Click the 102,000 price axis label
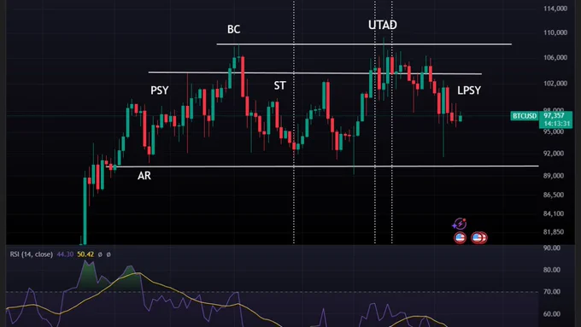This screenshot has height=327, width=581. [x=555, y=84]
